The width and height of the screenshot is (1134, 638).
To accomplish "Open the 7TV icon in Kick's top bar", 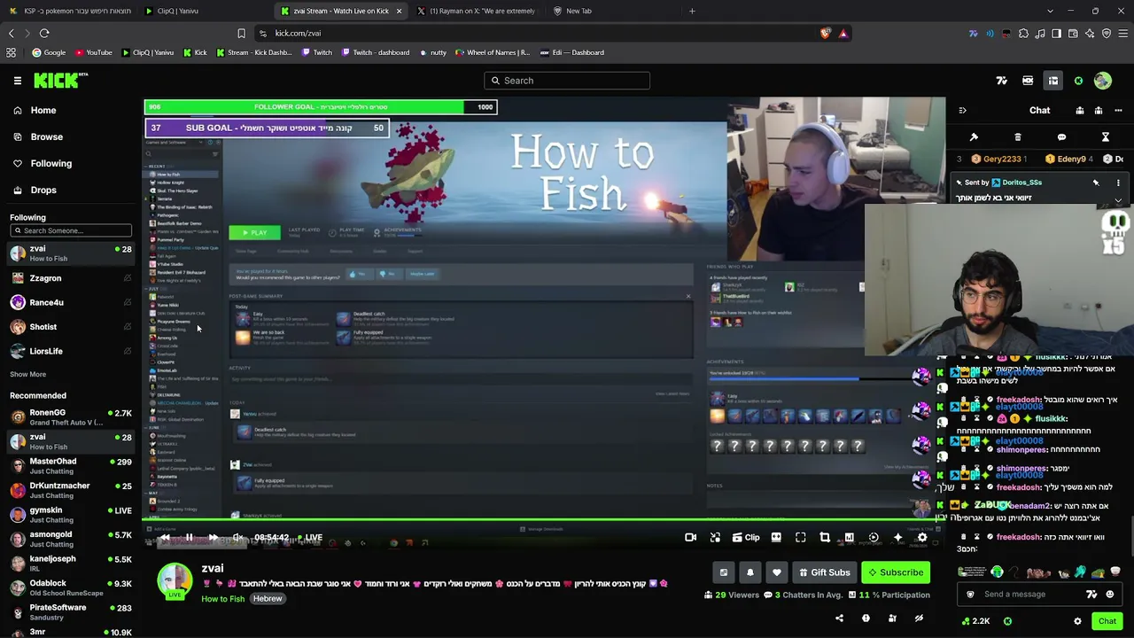I will [1002, 81].
